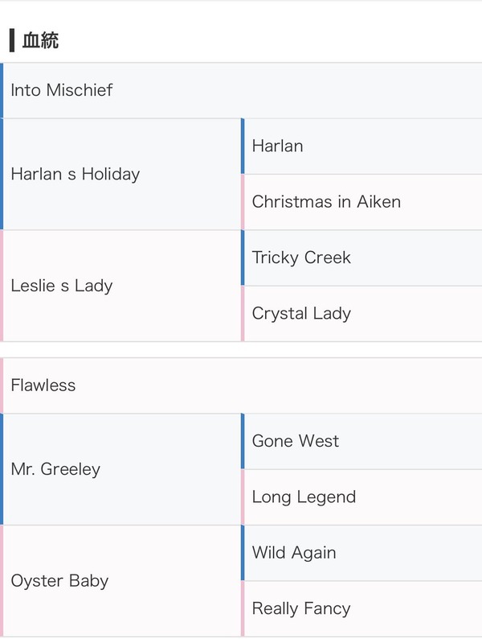
Task: Click Crystal Lady entry
Action: (x=361, y=314)
